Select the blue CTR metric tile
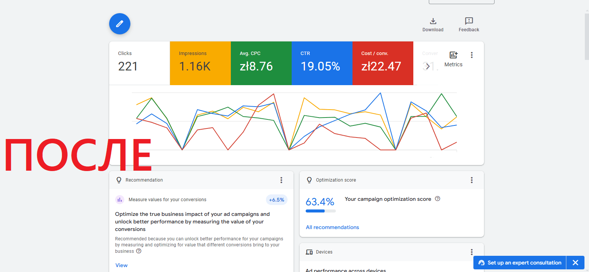Image resolution: width=589 pixels, height=272 pixels. (322, 63)
